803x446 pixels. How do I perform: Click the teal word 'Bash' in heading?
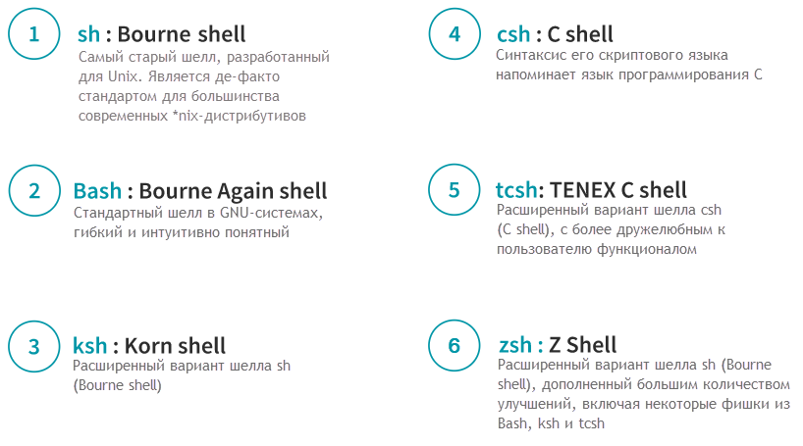pyautogui.click(x=98, y=190)
